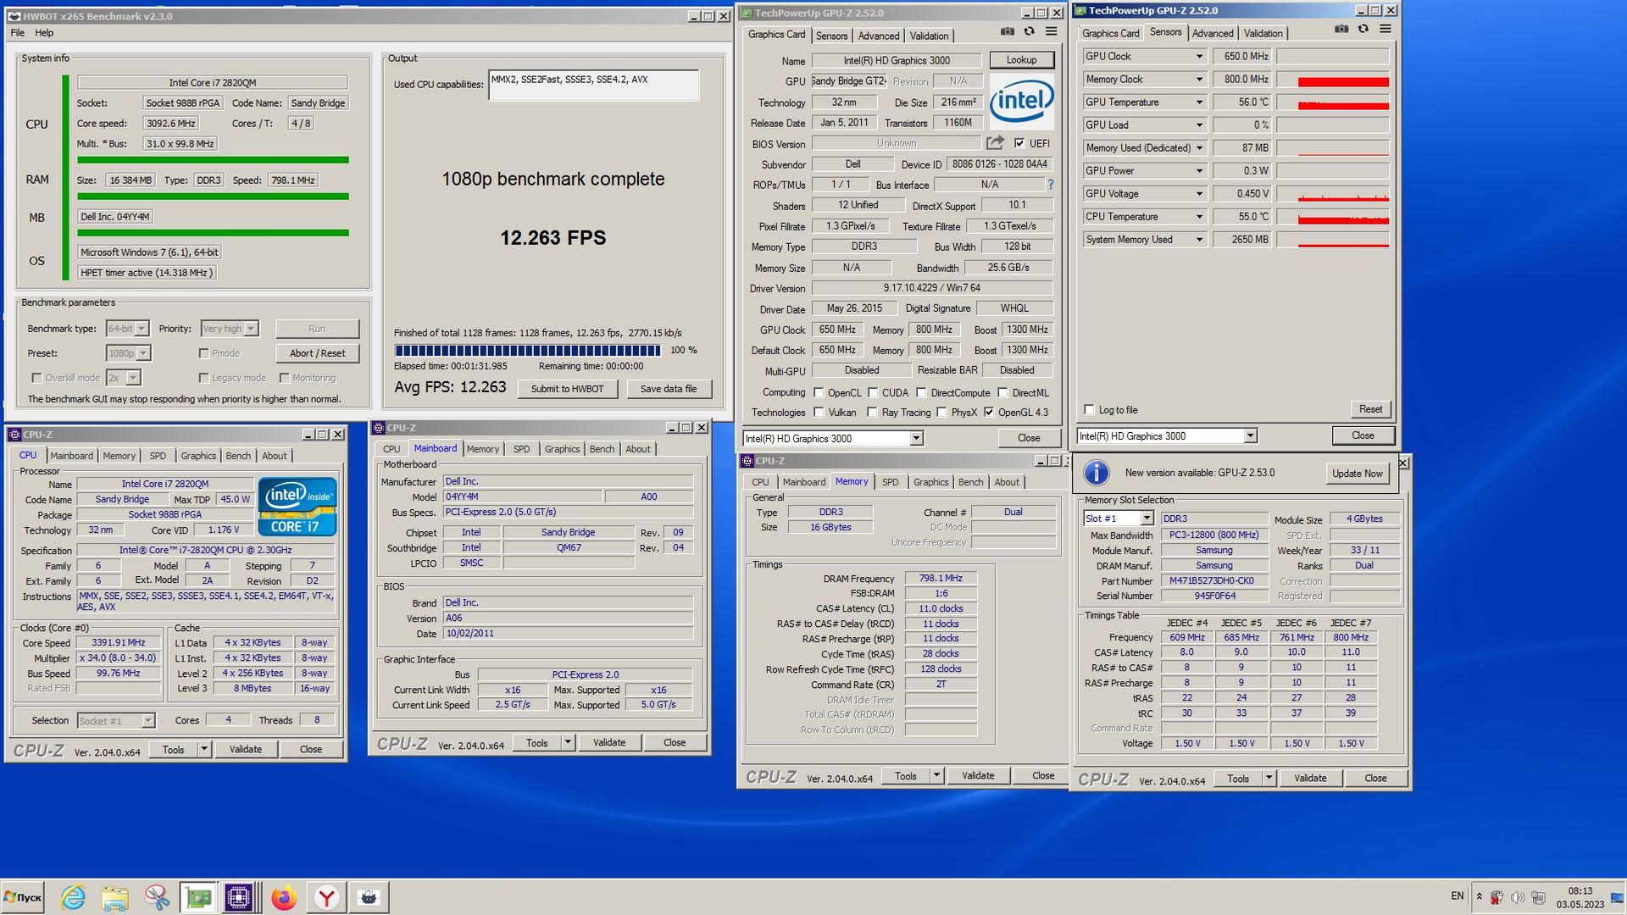This screenshot has height=915, width=1627.
Task: Open CPU Temperature sensor dropdown
Action: tap(1199, 216)
